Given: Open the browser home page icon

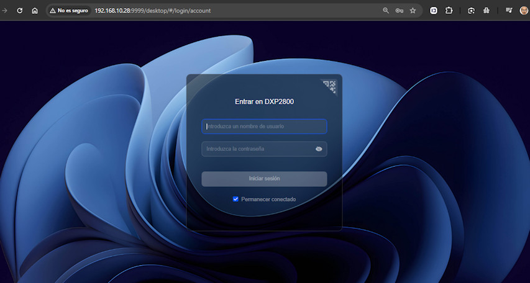Looking at the screenshot, I should [x=35, y=11].
